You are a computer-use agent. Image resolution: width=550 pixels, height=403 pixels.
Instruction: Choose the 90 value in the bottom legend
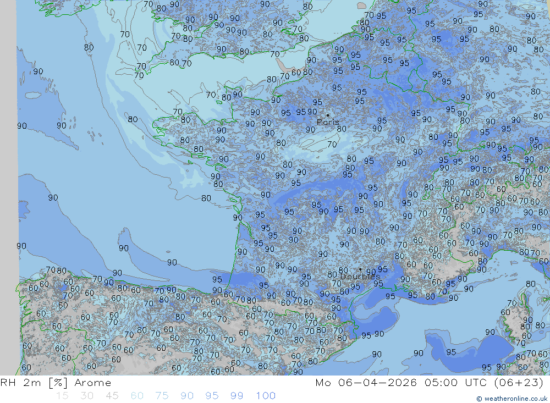187,396
